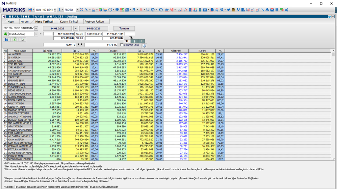Switch to the Kurum tab

(24, 22)
